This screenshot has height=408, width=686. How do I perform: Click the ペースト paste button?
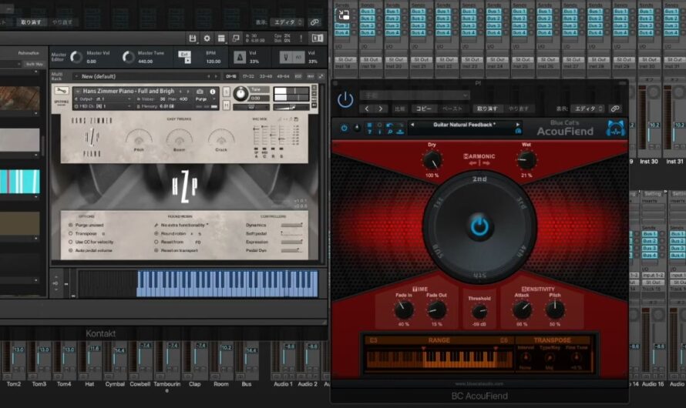tap(452, 109)
